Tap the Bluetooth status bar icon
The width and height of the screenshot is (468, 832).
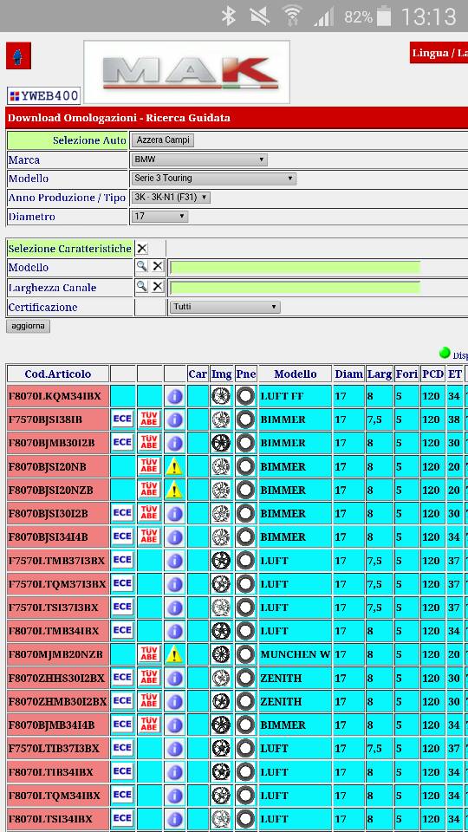tap(229, 16)
